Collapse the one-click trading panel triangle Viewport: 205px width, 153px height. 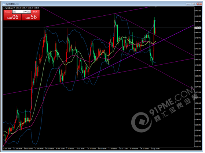click(4, 8)
